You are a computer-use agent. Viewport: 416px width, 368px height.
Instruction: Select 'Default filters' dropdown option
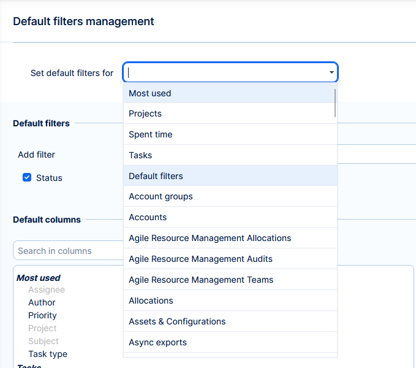point(229,176)
